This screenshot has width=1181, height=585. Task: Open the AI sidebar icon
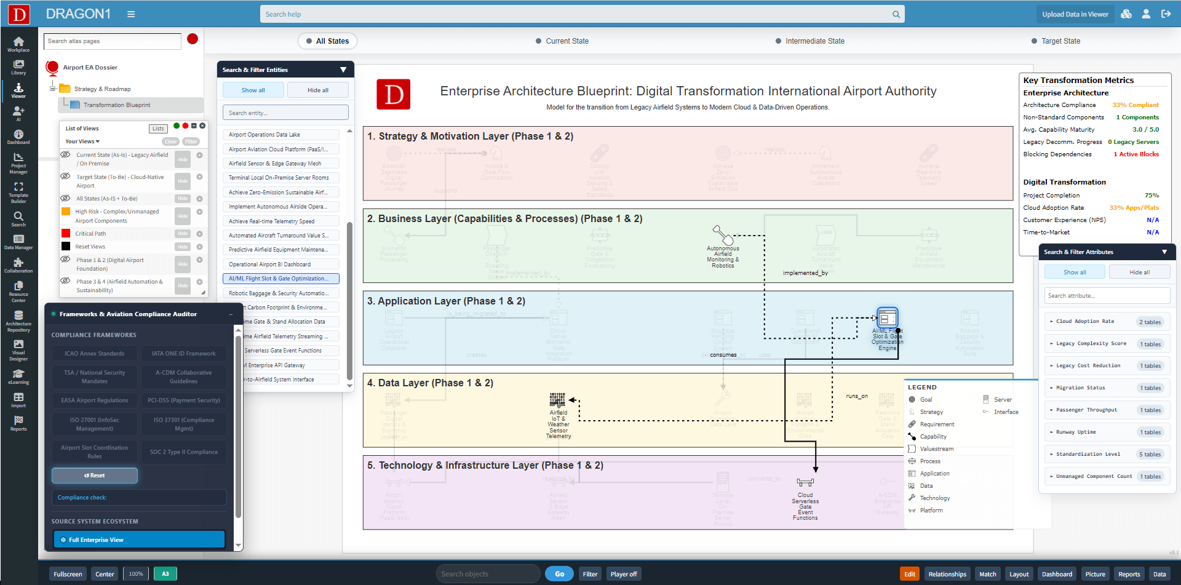18,113
